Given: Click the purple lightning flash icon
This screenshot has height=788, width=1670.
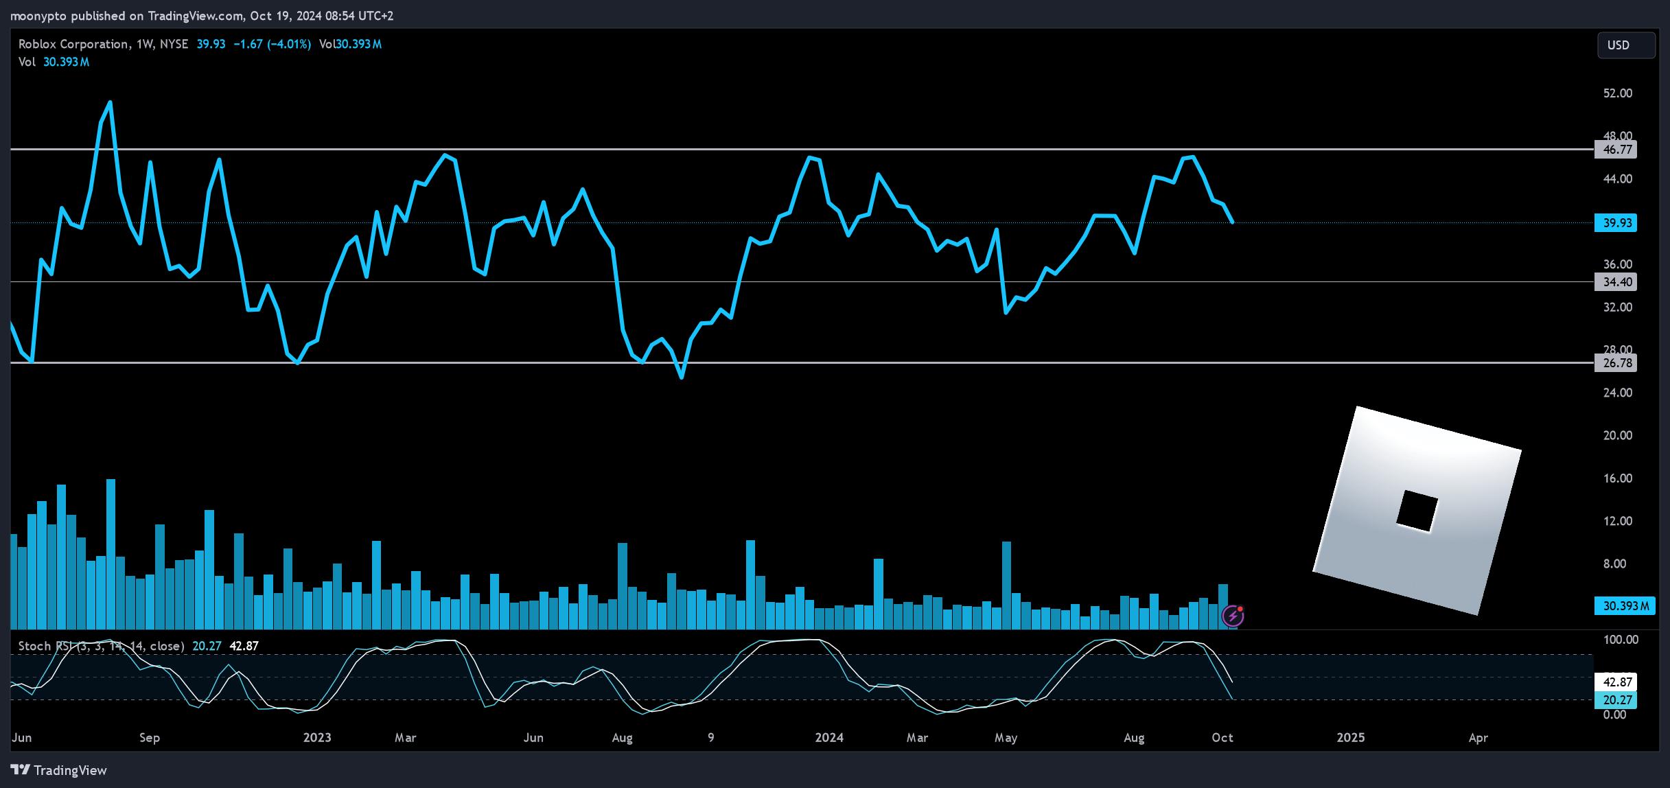Looking at the screenshot, I should (1233, 616).
